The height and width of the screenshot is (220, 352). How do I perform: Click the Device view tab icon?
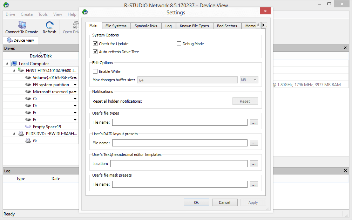10,40
